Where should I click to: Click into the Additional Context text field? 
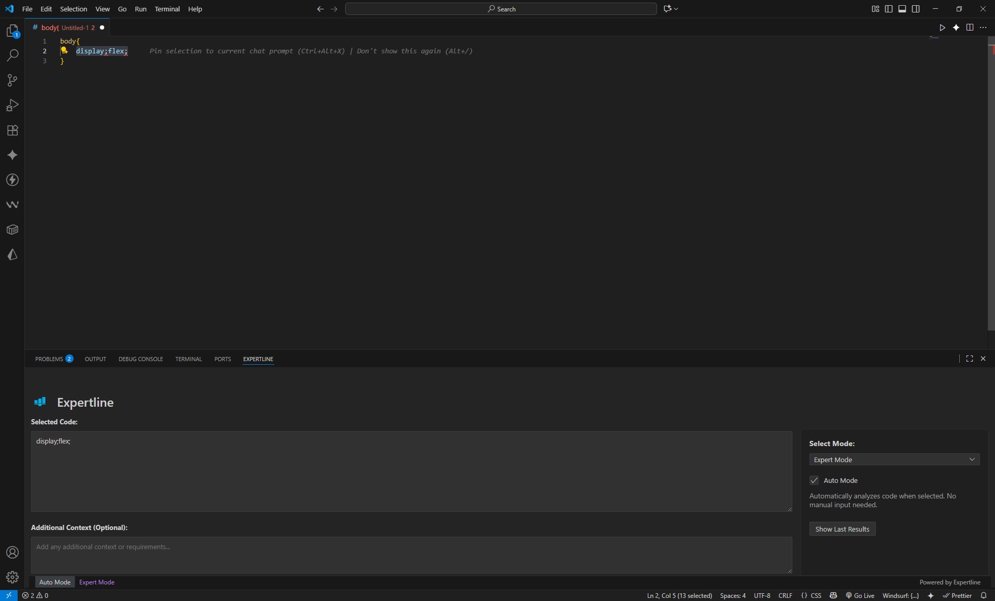point(411,555)
